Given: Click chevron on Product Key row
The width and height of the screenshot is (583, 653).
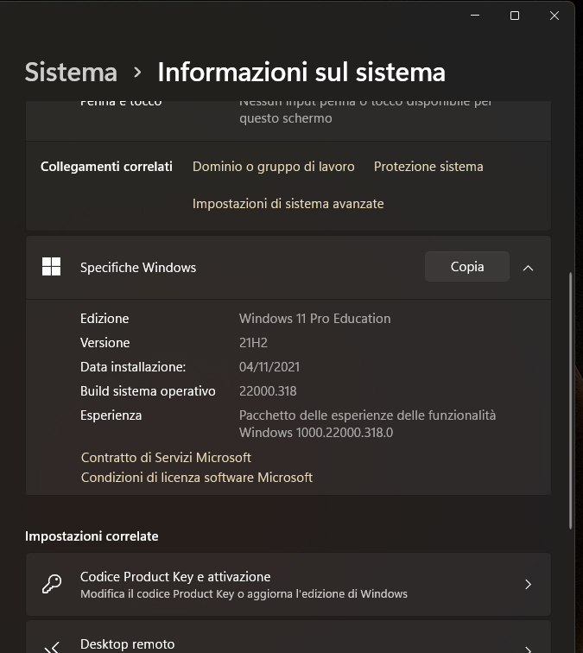Looking at the screenshot, I should tap(528, 584).
